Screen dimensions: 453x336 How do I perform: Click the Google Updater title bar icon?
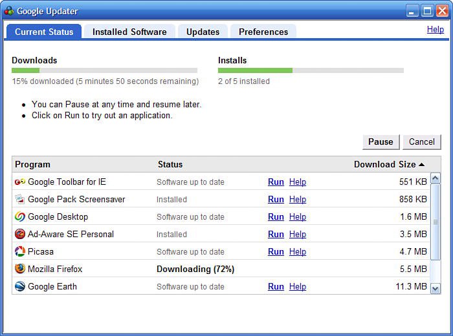(x=9, y=11)
